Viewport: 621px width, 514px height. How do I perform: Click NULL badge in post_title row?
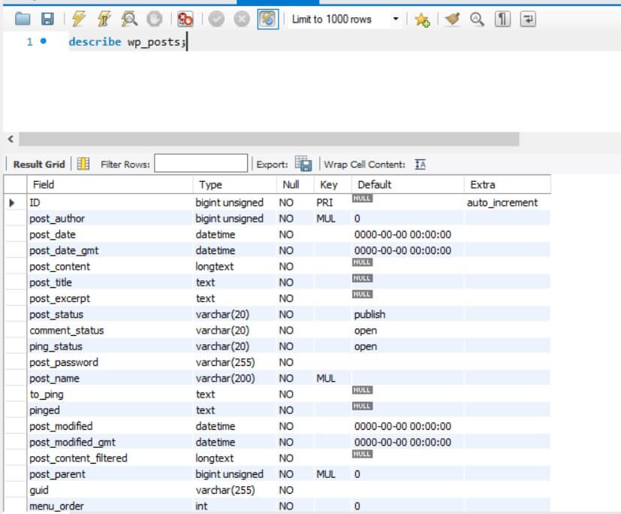pyautogui.click(x=362, y=278)
